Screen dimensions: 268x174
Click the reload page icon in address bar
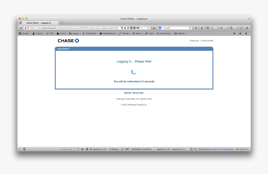click(148, 28)
